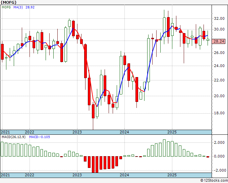This screenshot has height=183, width=228.
Task: Click the 0.000 MACD axis label
Action: click(x=219, y=157)
